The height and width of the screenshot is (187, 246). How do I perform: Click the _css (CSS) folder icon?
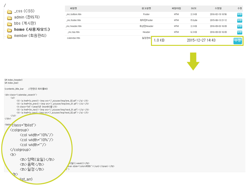tap(9, 12)
